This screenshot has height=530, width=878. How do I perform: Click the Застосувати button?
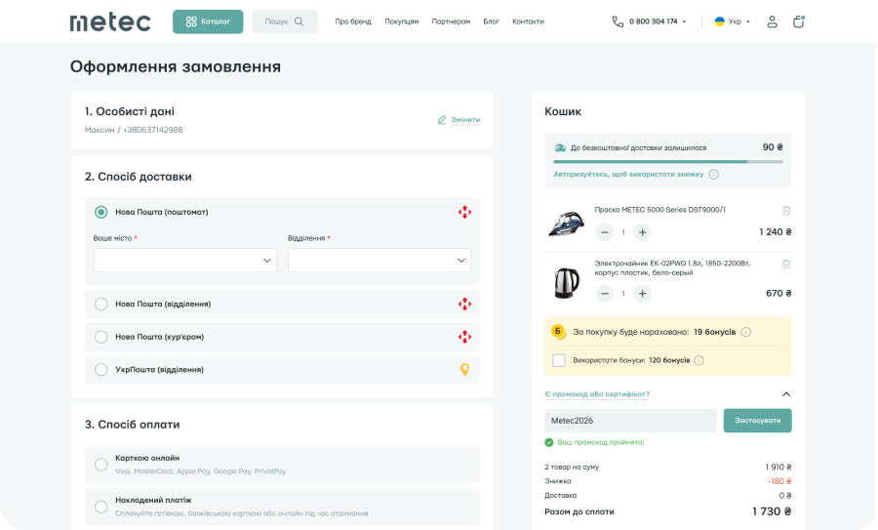coord(758,421)
